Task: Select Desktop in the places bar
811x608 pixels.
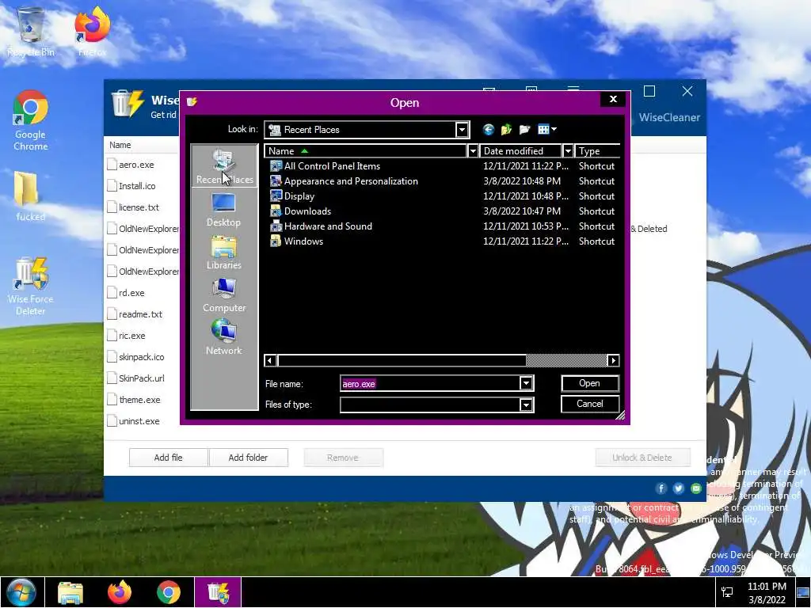Action: pos(224,209)
